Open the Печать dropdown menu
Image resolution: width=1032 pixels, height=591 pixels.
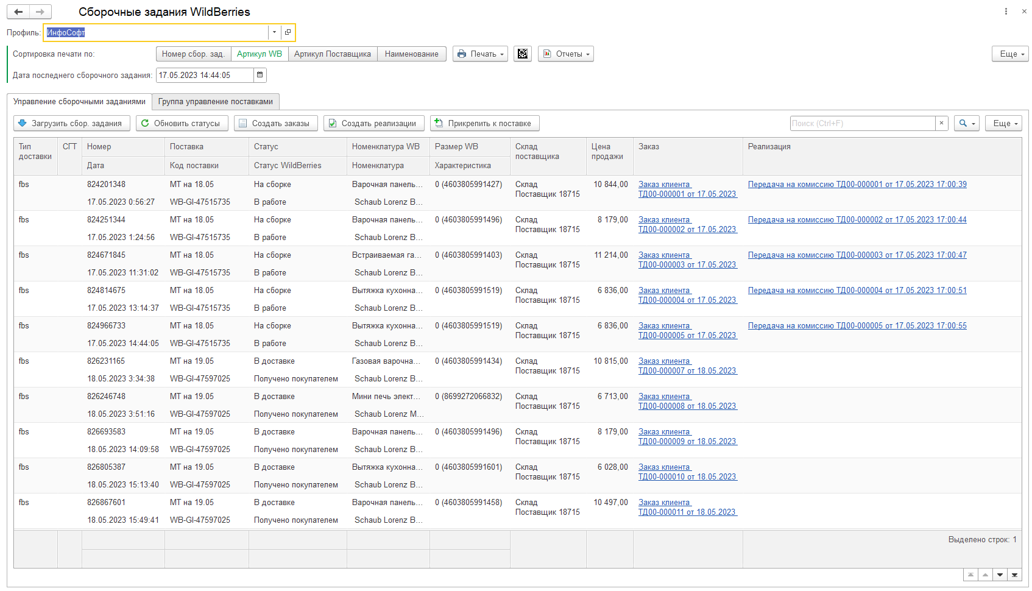point(480,54)
